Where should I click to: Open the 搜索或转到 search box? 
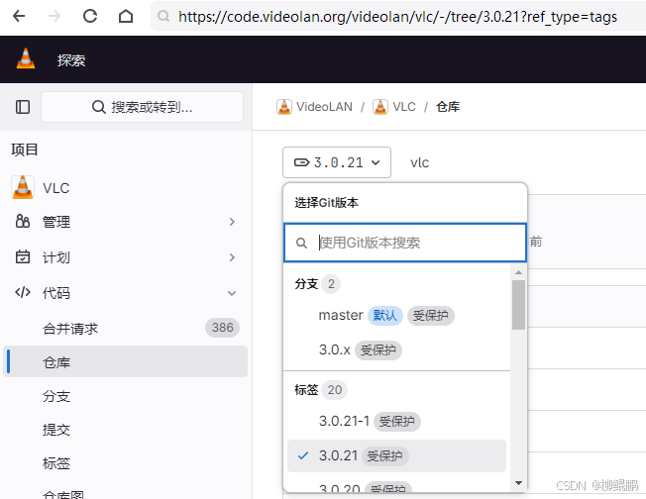tap(142, 107)
